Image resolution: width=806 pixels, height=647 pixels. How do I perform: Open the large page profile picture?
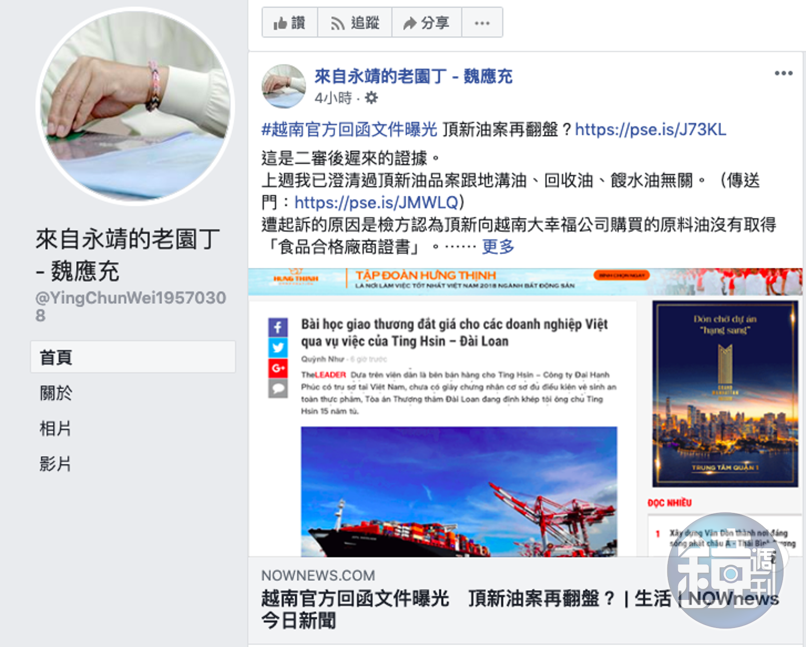click(135, 106)
